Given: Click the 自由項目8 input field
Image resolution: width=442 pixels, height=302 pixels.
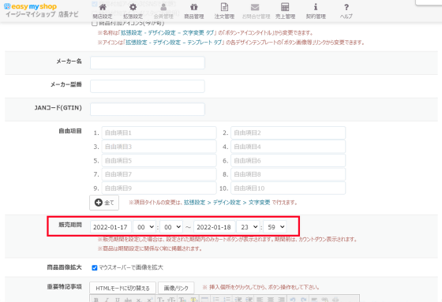Looking at the screenshot, I should click(x=288, y=174).
